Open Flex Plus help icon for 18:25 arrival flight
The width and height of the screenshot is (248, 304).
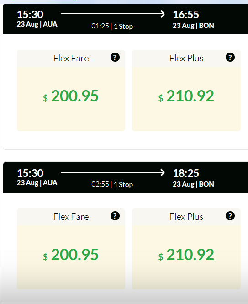(x=230, y=216)
